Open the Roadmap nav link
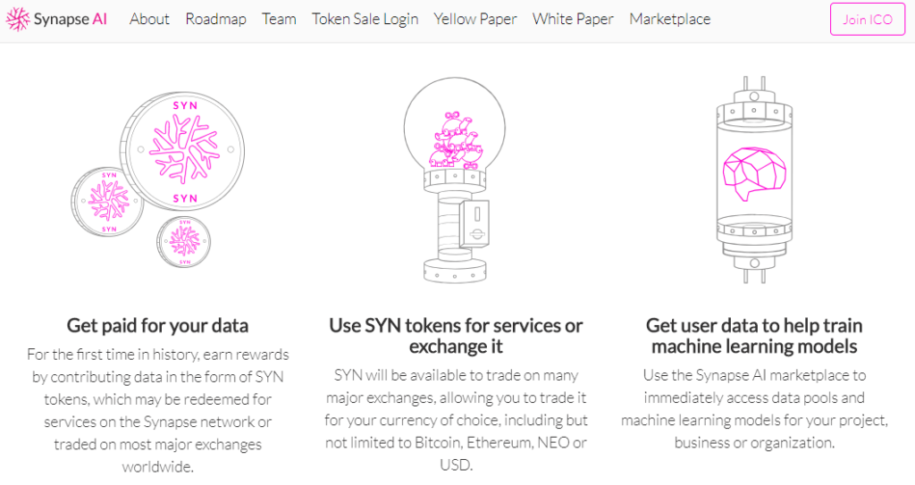 tap(216, 20)
